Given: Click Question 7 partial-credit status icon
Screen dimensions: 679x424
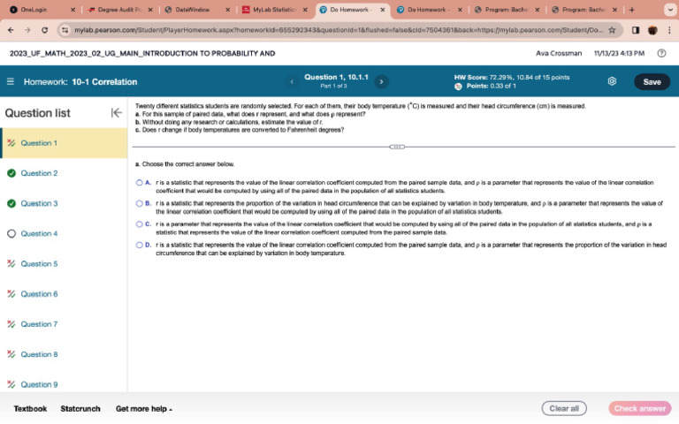Looking at the screenshot, I should click(x=11, y=324).
